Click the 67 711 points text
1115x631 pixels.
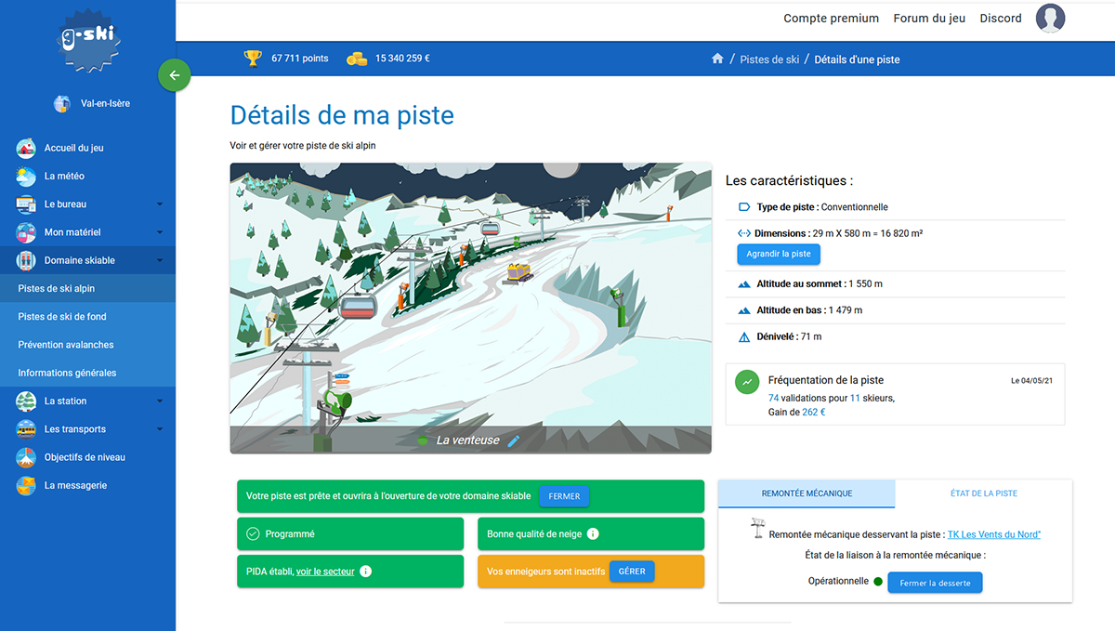(x=300, y=59)
